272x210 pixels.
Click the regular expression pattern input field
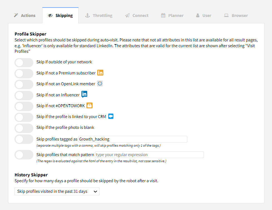pos(149,155)
